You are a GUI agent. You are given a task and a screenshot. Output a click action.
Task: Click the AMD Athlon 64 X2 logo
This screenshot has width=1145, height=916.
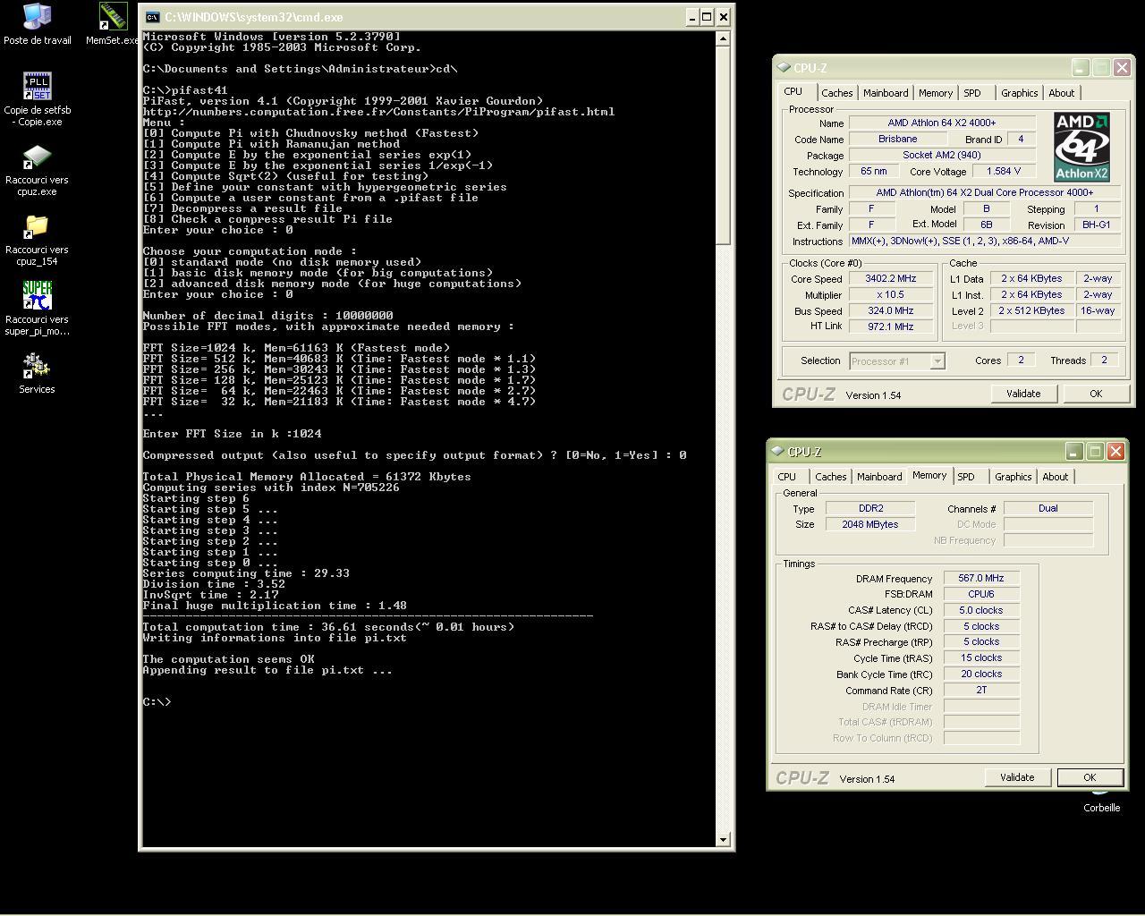pyautogui.click(x=1081, y=148)
